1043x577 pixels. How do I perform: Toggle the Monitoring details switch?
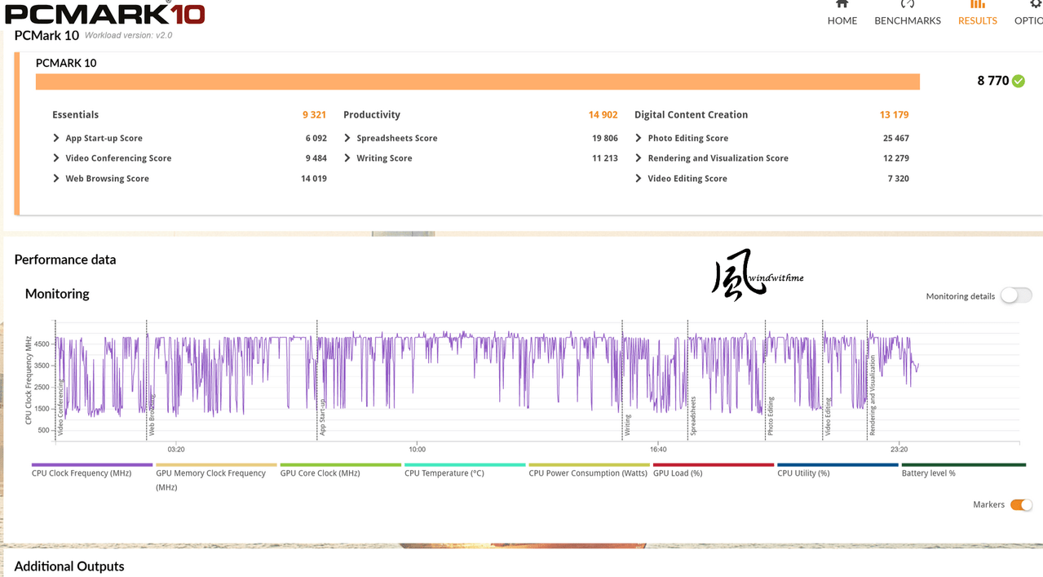pos(1016,295)
